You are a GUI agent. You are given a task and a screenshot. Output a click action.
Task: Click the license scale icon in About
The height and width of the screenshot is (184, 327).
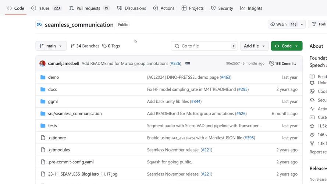pos(312,83)
